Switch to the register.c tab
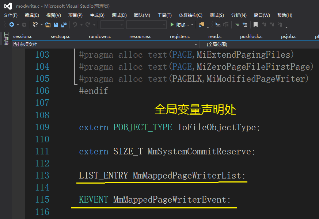Screen dimensions: 319x219 point(180,36)
